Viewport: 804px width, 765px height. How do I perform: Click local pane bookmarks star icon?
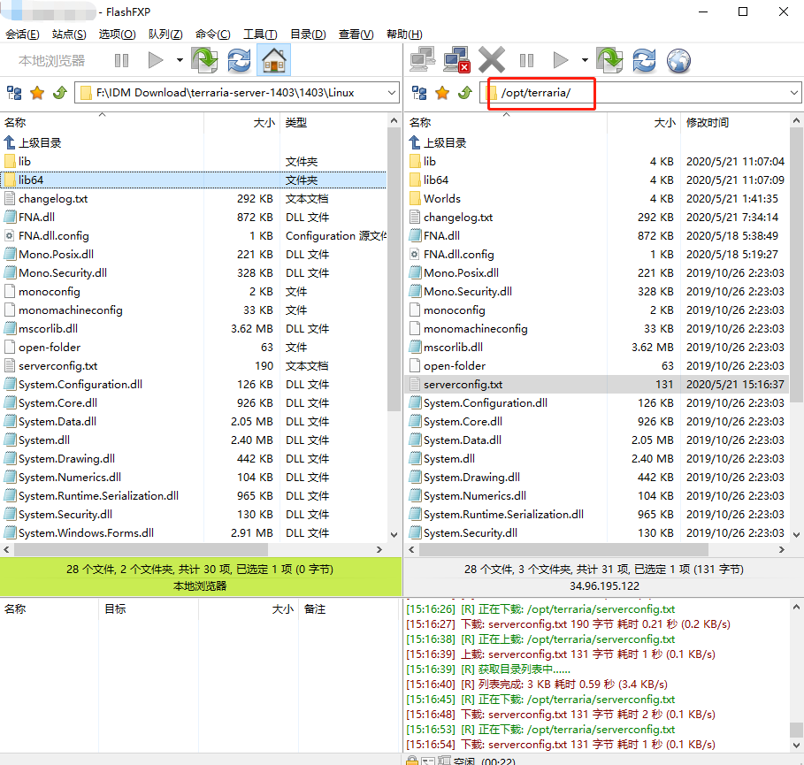(x=37, y=93)
